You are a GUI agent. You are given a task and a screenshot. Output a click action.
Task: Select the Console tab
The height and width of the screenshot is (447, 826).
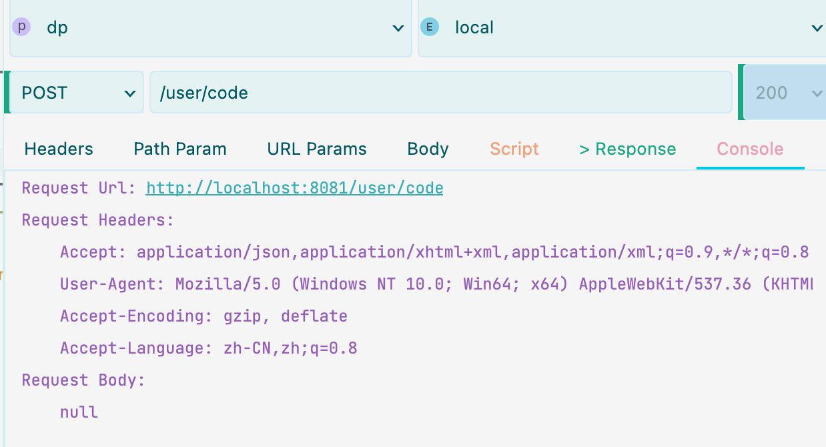tap(750, 149)
